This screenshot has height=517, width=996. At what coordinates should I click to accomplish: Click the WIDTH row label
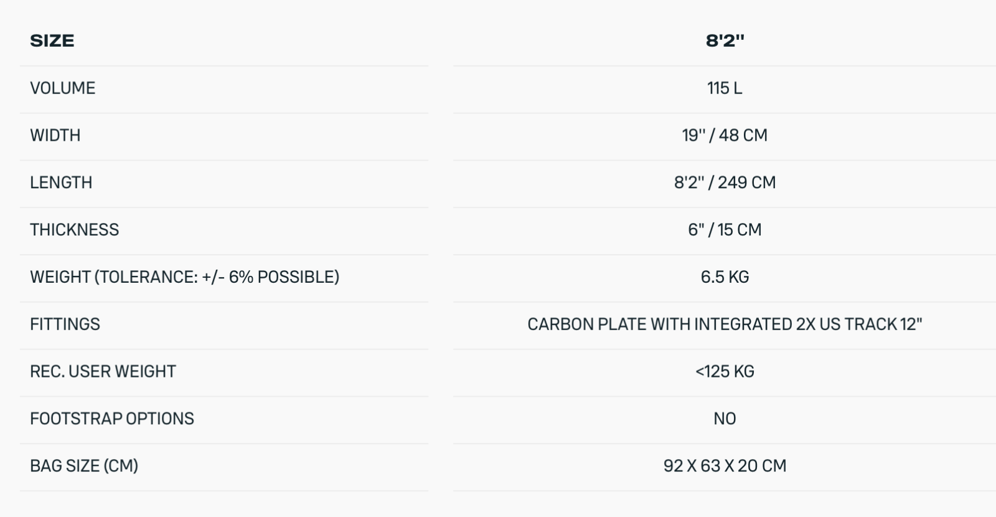55,136
